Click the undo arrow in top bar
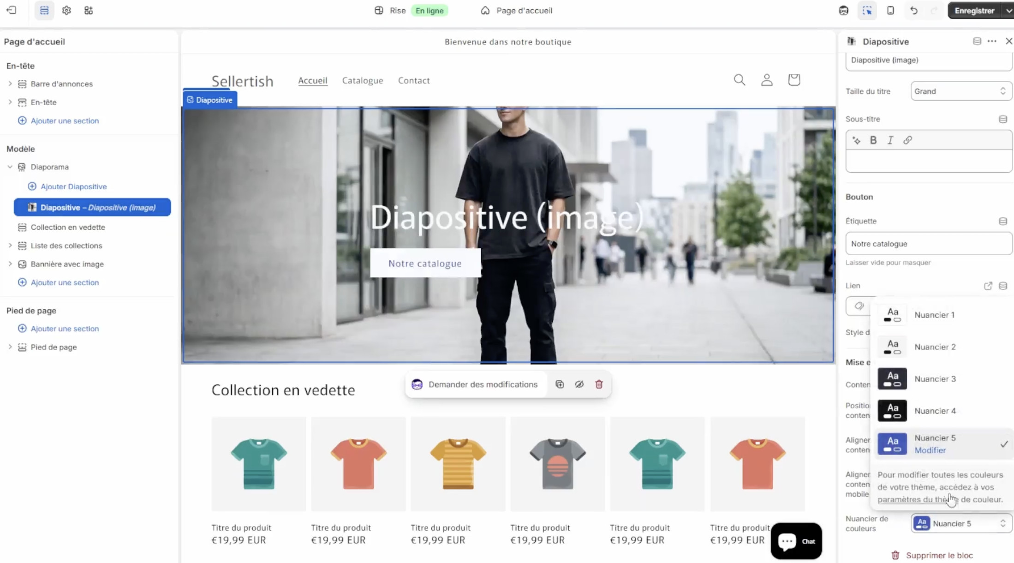This screenshot has width=1014, height=563. (x=913, y=11)
